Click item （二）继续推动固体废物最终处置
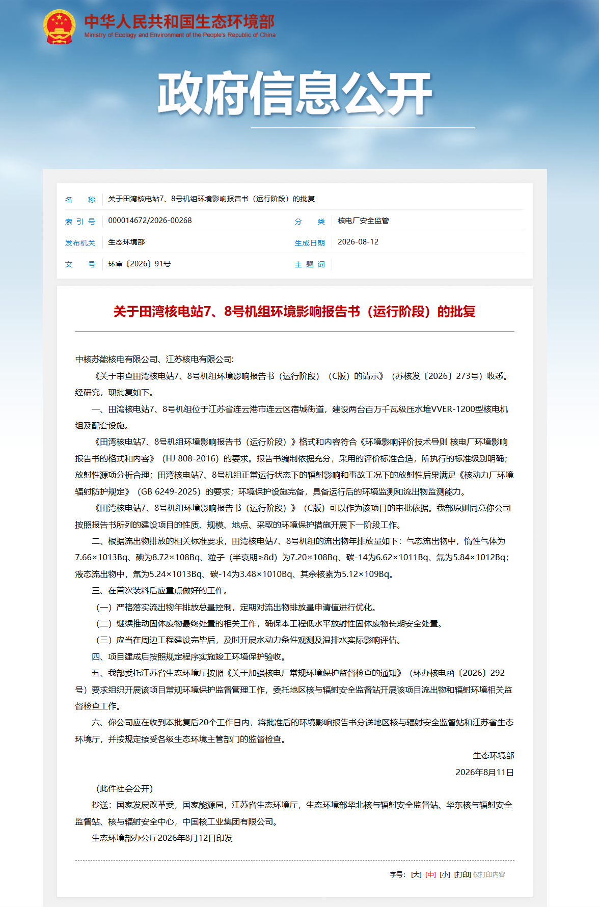This screenshot has height=907, width=599. tap(269, 623)
